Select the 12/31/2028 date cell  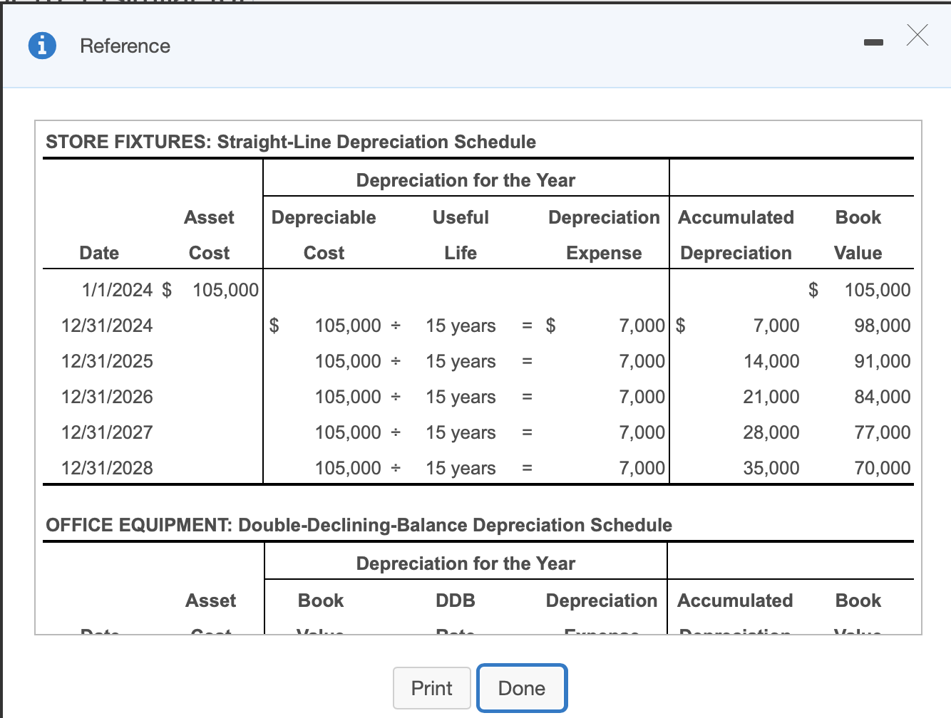click(108, 468)
